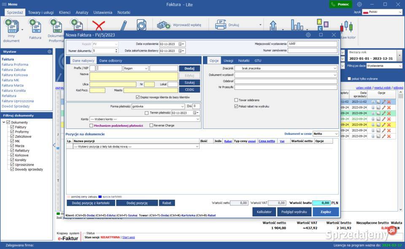Click the ABC letters icon in ribbon

coord(322,25)
